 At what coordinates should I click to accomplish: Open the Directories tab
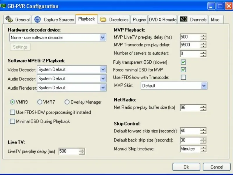coord(114,19)
